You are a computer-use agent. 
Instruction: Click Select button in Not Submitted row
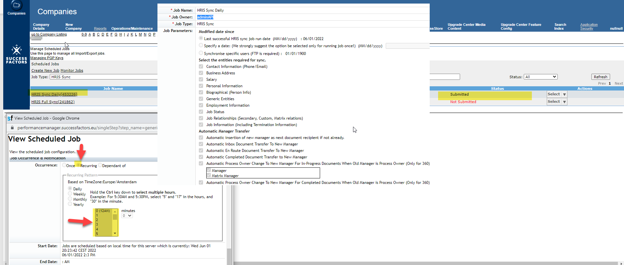pos(554,102)
